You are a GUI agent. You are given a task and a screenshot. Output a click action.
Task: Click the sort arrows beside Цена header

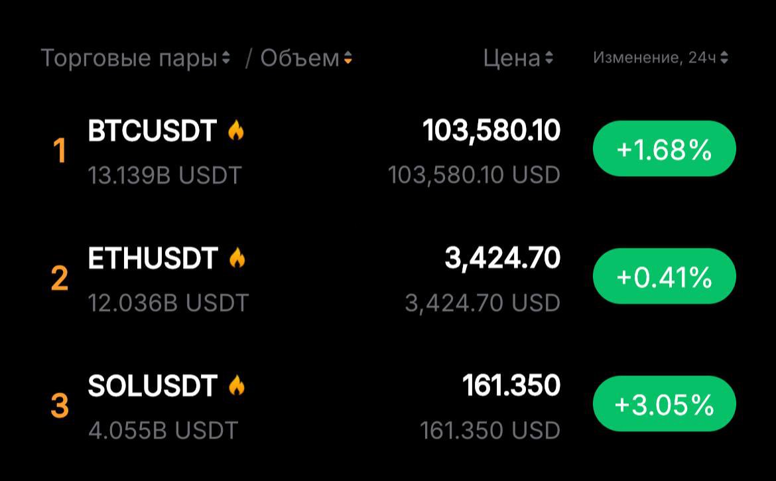(550, 58)
